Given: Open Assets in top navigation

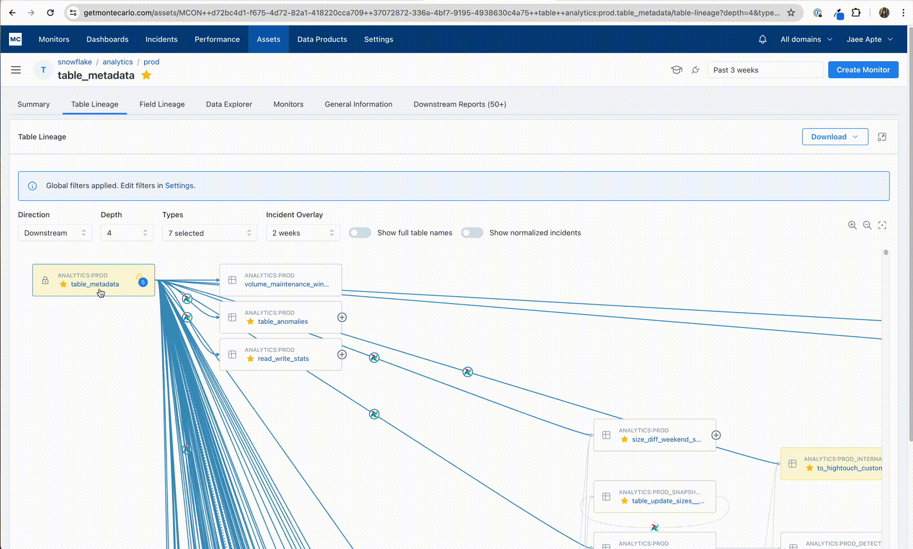Looking at the screenshot, I should coord(269,39).
